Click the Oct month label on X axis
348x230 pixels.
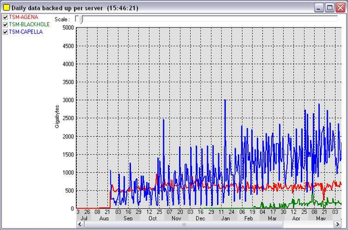tap(152, 218)
